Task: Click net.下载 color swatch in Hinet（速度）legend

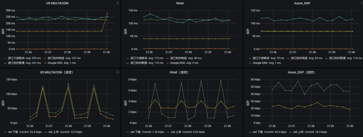Action: pyautogui.click(x=127, y=132)
